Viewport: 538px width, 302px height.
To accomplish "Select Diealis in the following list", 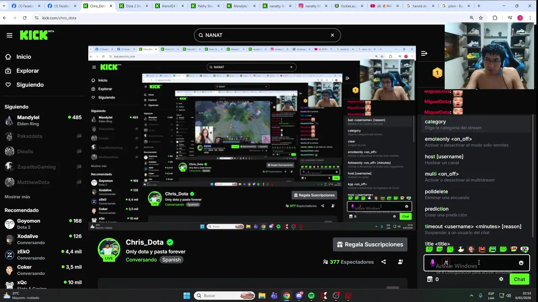I will coord(43,151).
